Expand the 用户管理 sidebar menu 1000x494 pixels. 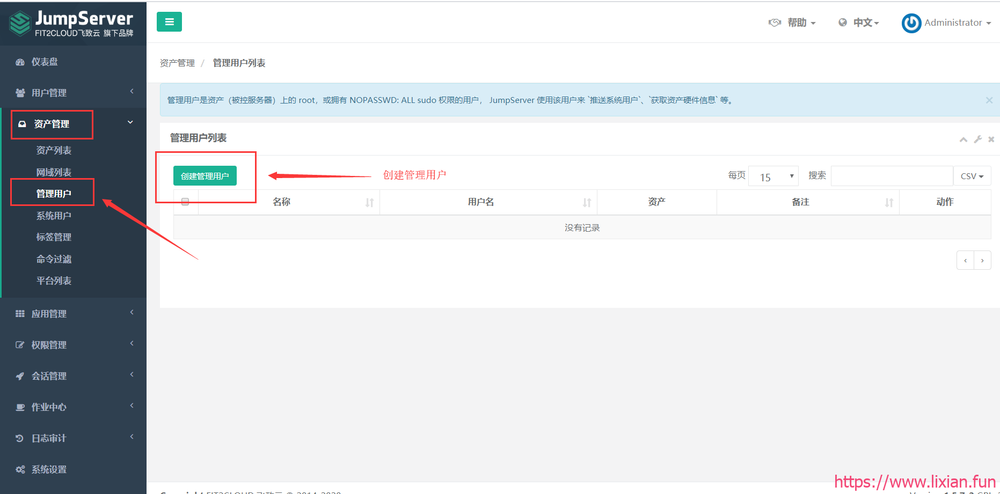coord(73,93)
